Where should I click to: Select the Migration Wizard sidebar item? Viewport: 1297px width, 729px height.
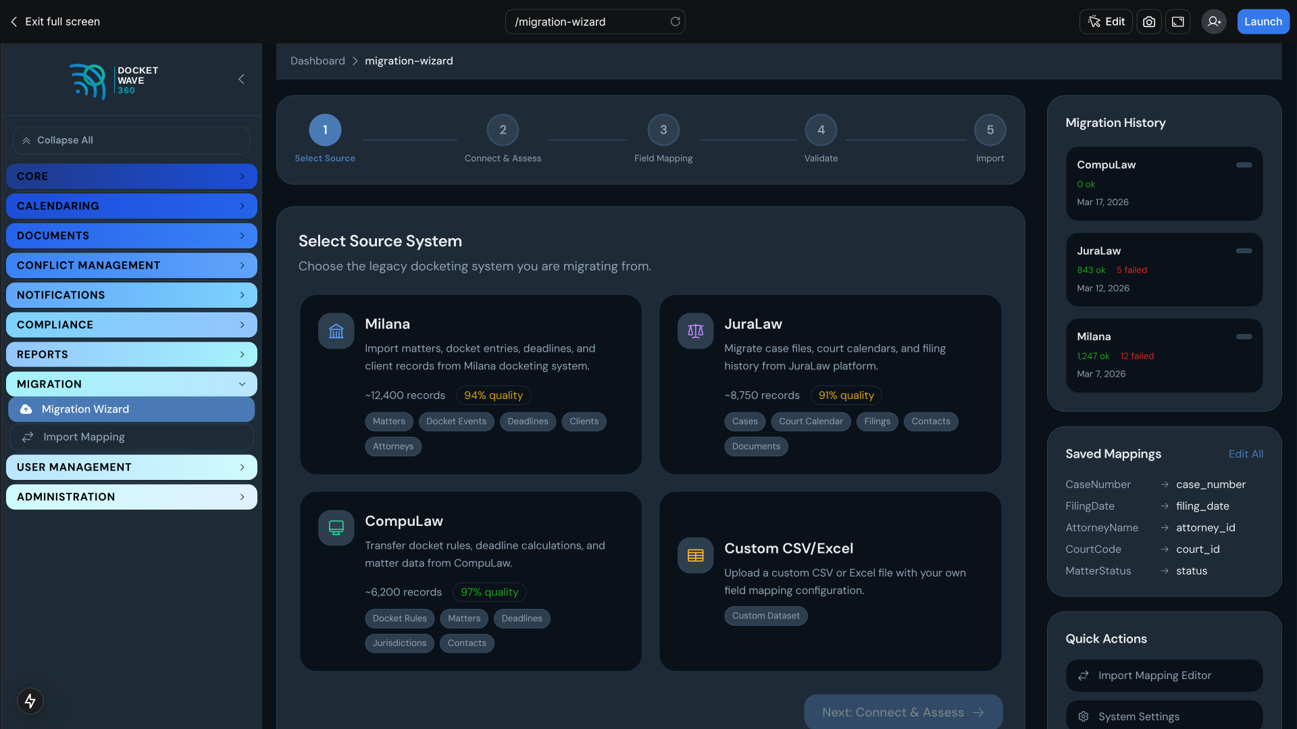click(x=131, y=409)
